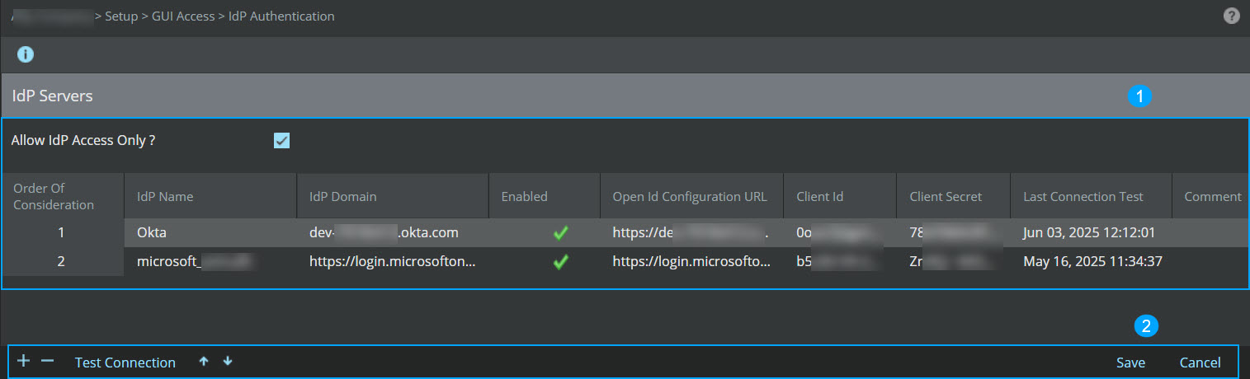The height and width of the screenshot is (379, 1250).
Task: Click Jun 03, 2025 12:12:01 timestamp
Action: [1088, 233]
